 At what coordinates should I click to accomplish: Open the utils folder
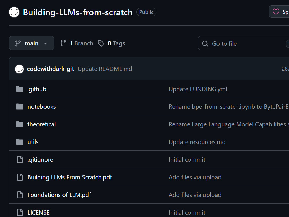tap(33, 142)
